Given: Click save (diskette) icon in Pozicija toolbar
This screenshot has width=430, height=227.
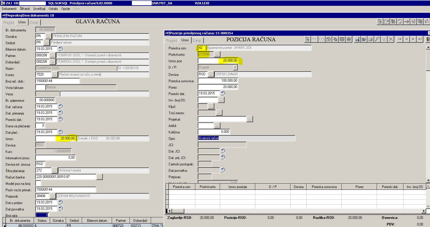Looking at the screenshot, I should (x=358, y=40).
